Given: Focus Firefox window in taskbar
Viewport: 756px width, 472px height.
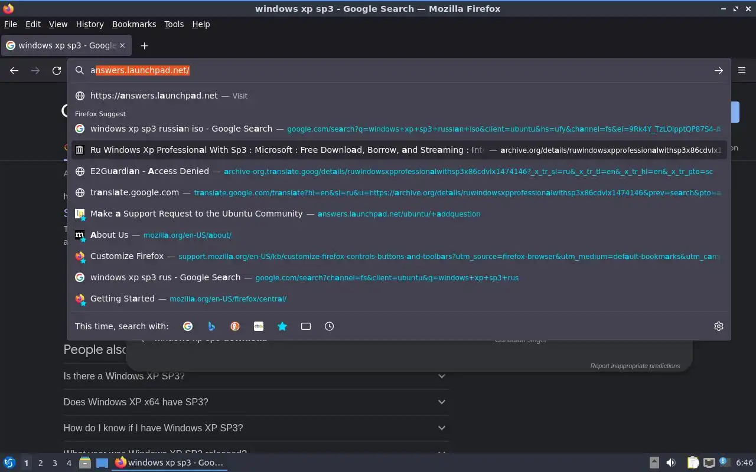Looking at the screenshot, I should point(170,463).
